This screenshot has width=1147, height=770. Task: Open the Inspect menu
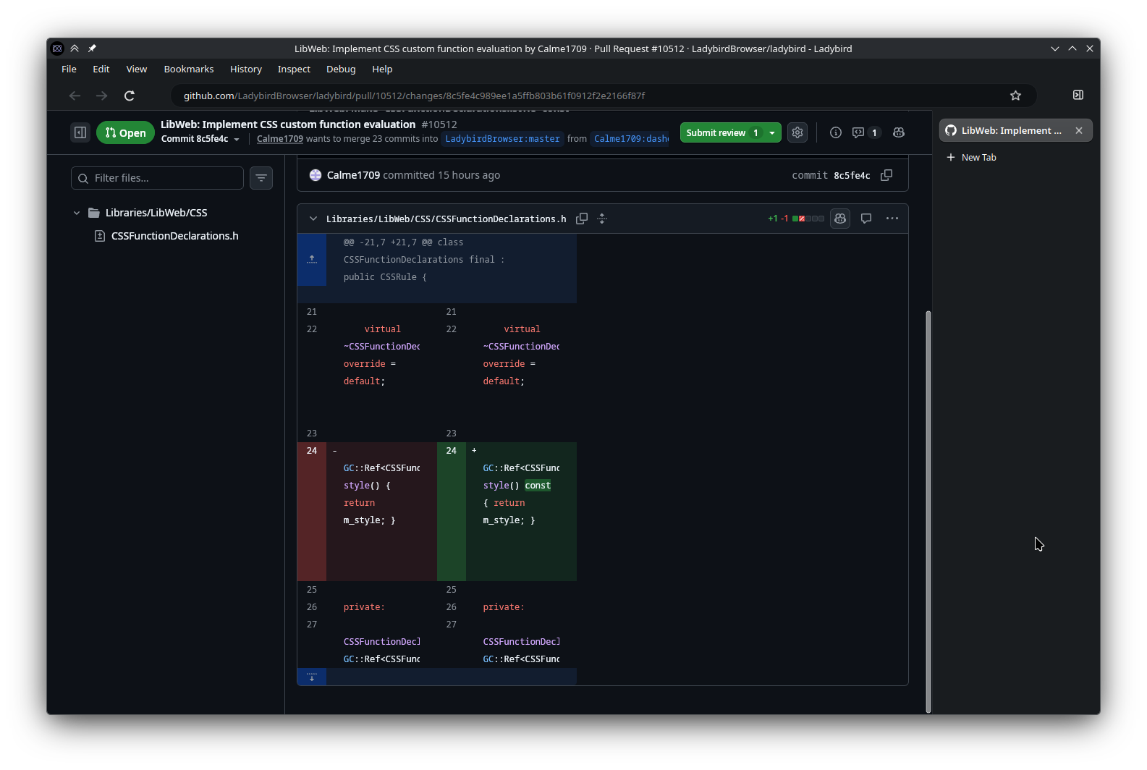pyautogui.click(x=294, y=69)
